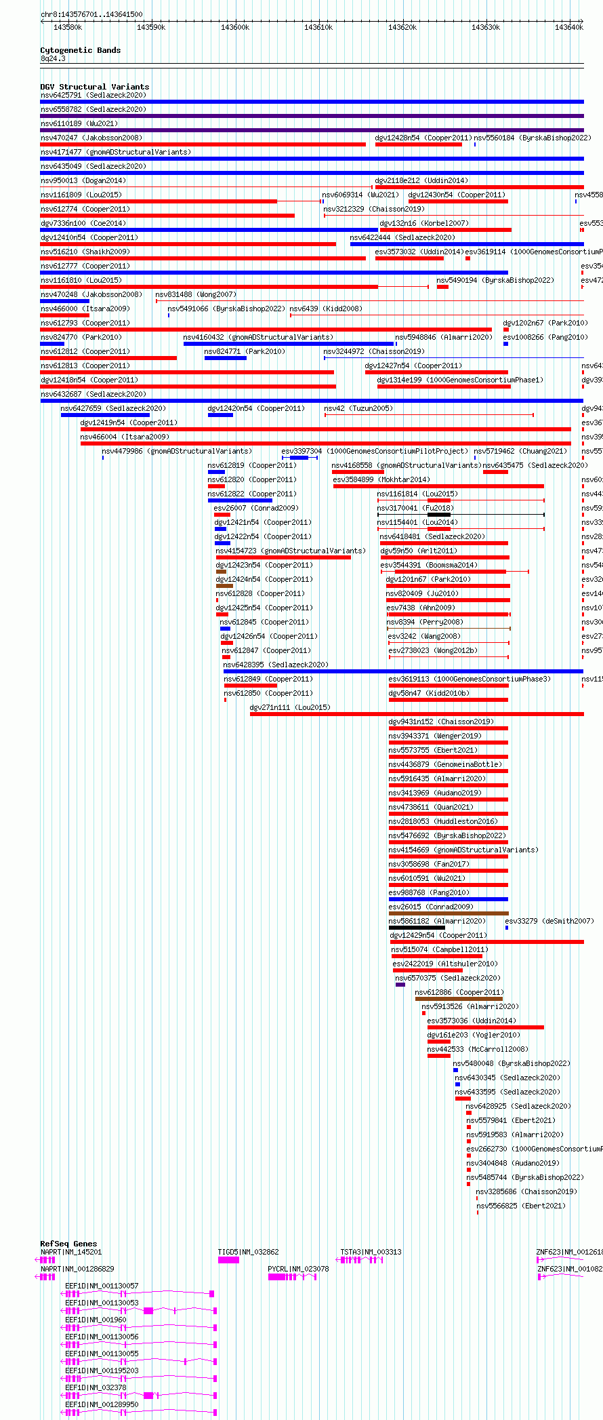Open nsv466004 (Itsara2009) variant
Screen dimensions: 603x1420
tap(125, 437)
